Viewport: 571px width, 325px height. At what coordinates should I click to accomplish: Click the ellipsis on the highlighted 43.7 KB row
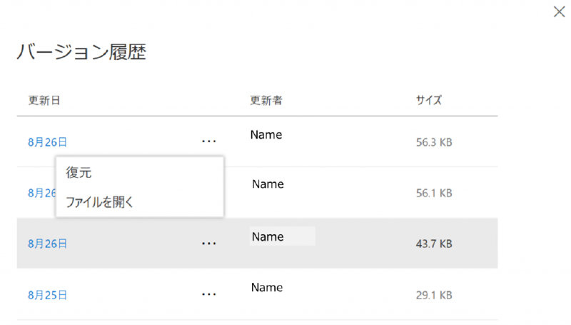pyautogui.click(x=208, y=244)
